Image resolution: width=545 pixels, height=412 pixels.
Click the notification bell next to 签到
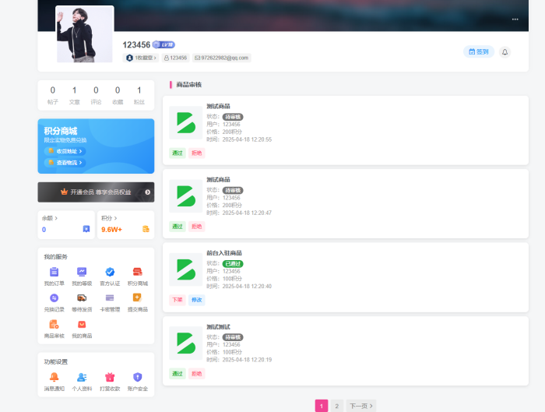505,52
